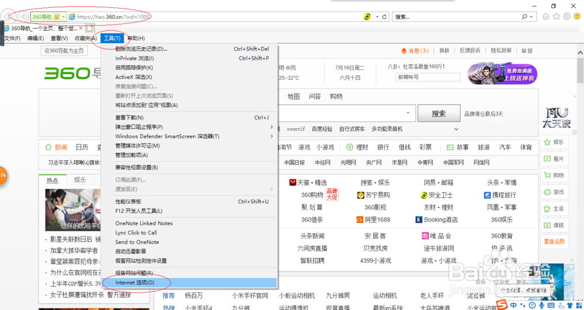Open the favorites star icon

[557, 16]
